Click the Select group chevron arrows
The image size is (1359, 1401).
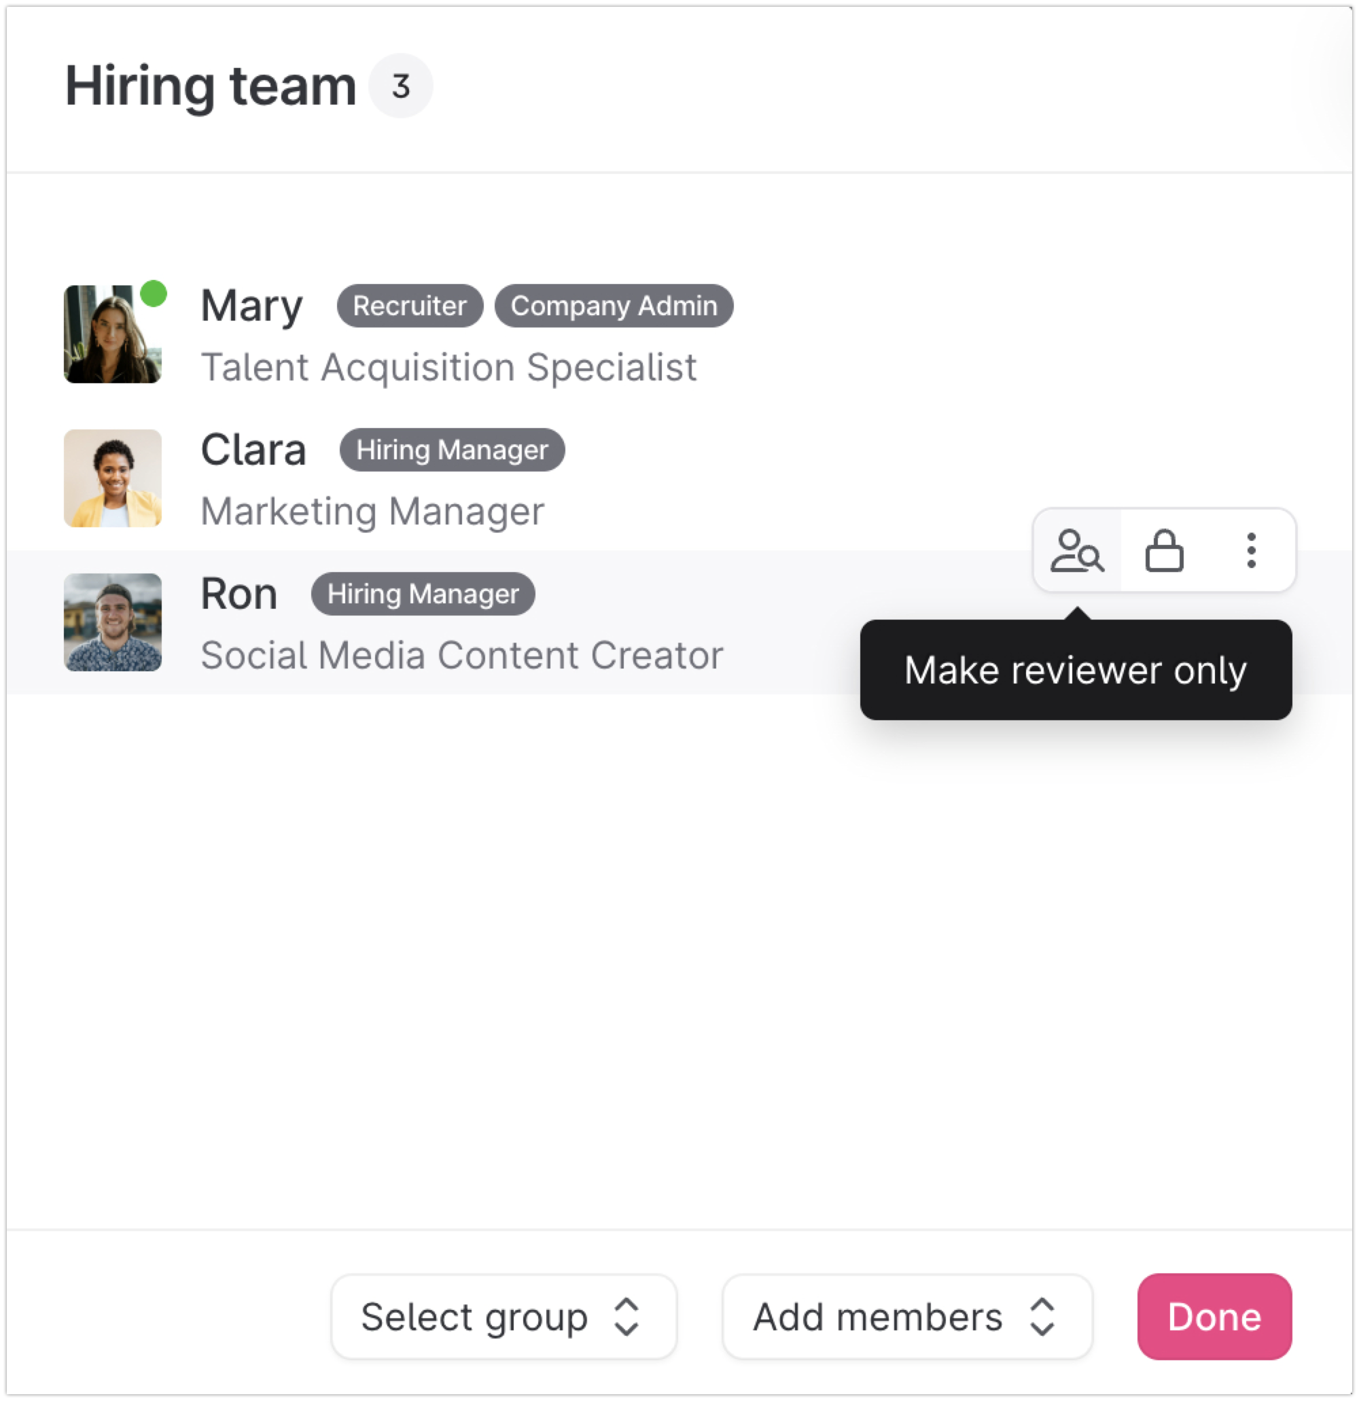pos(626,1316)
